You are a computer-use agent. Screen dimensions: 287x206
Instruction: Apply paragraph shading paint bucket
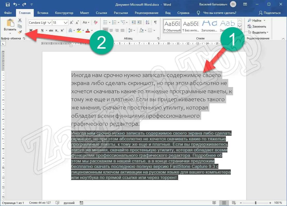coord(141,30)
